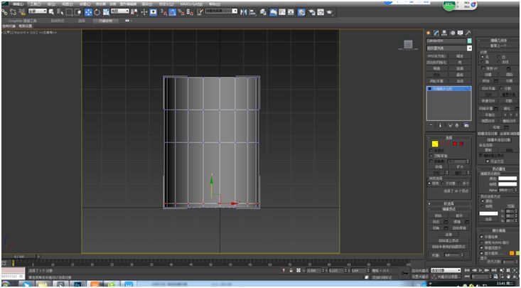Collapse the Subdivision Surface rollout

pyautogui.click(x=498, y=230)
